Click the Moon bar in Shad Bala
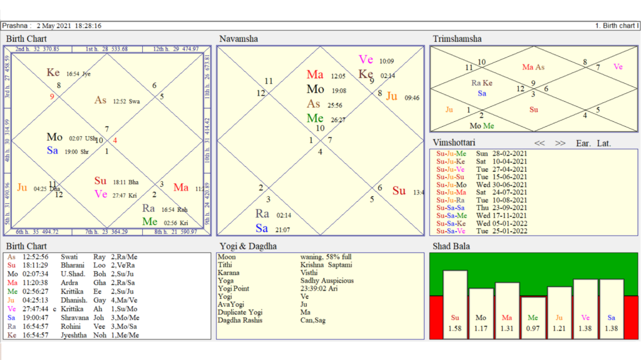The image size is (641, 360). point(481,314)
